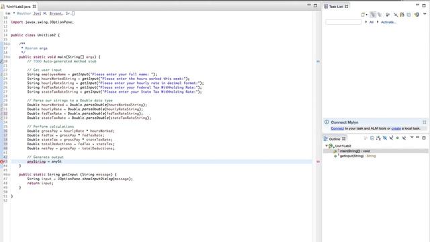Image resolution: width=430 pixels, height=242 pixels.
Task: Click the '// Perform calculations' comment
Action: click(x=50, y=127)
